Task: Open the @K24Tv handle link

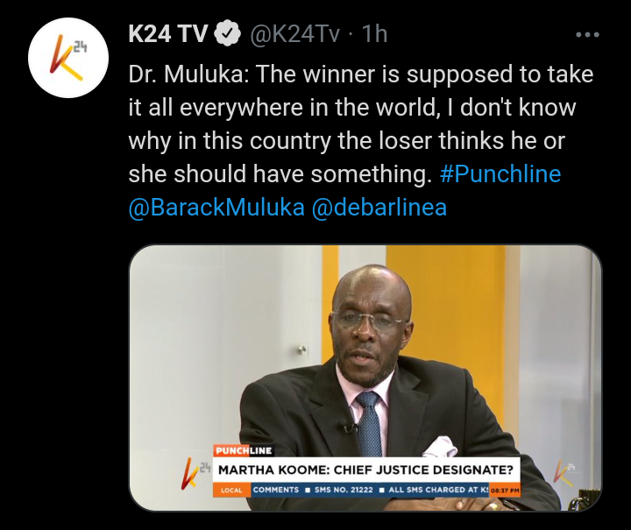Action: (x=295, y=34)
